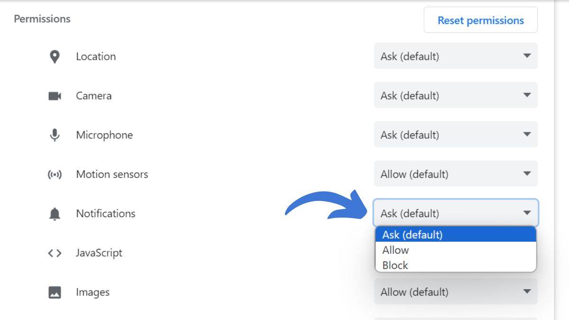The width and height of the screenshot is (569, 320).
Task: Open the Motion sensors dropdown
Action: point(456,174)
